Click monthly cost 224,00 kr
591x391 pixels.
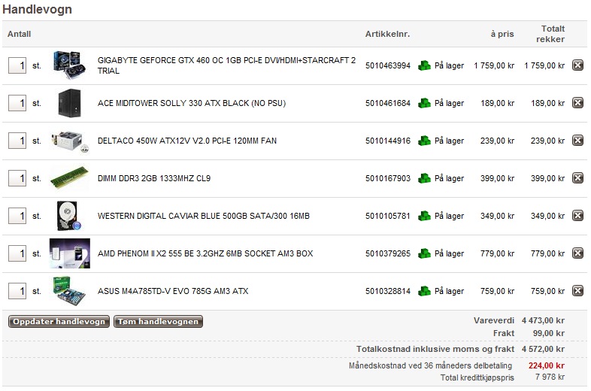pos(547,365)
